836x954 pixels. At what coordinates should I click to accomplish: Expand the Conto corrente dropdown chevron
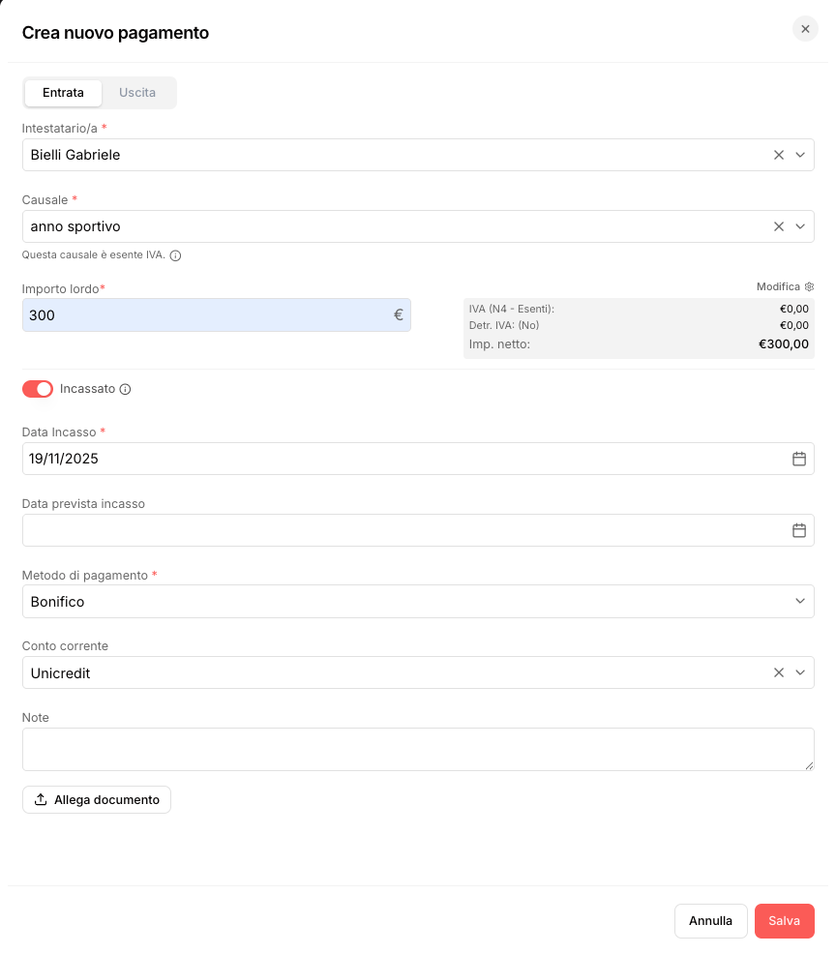point(800,672)
